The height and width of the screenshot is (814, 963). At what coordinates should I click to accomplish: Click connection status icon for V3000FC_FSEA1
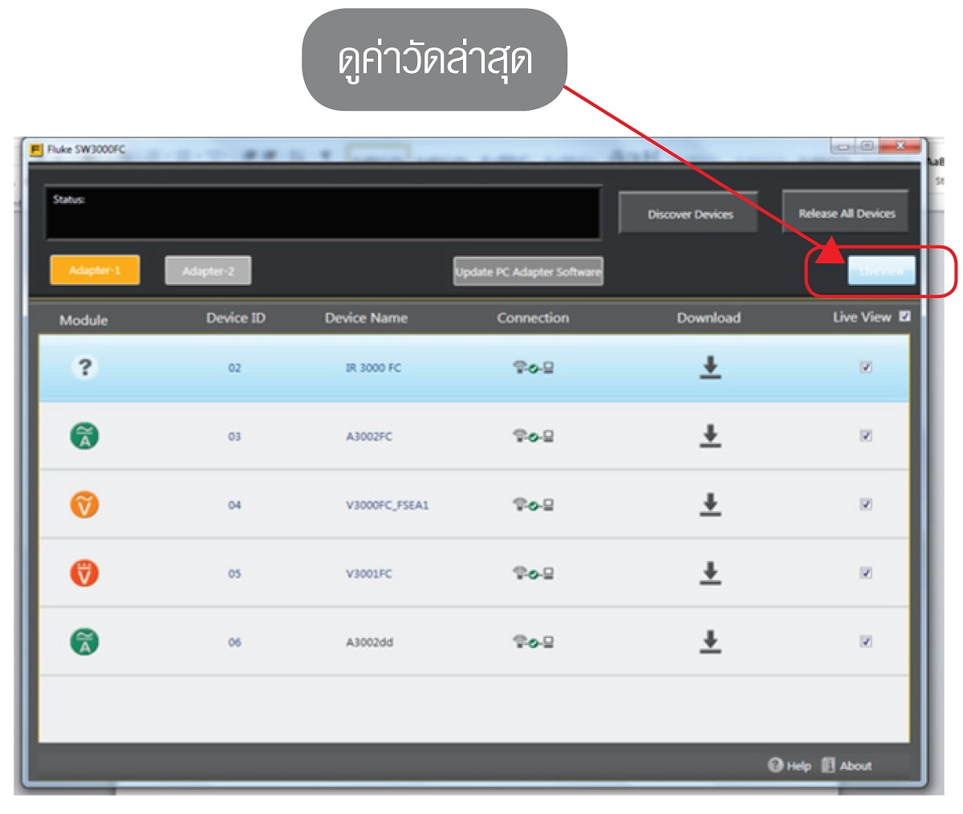tap(533, 505)
